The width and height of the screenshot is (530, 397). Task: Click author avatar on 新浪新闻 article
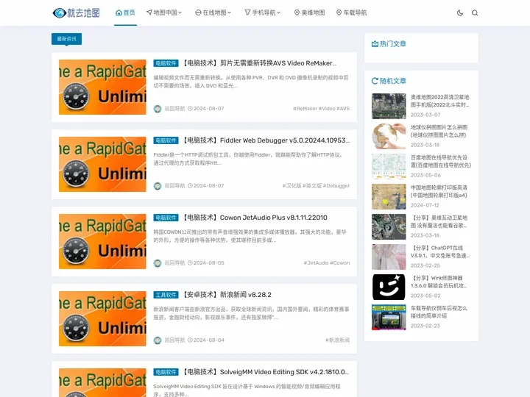(158, 340)
